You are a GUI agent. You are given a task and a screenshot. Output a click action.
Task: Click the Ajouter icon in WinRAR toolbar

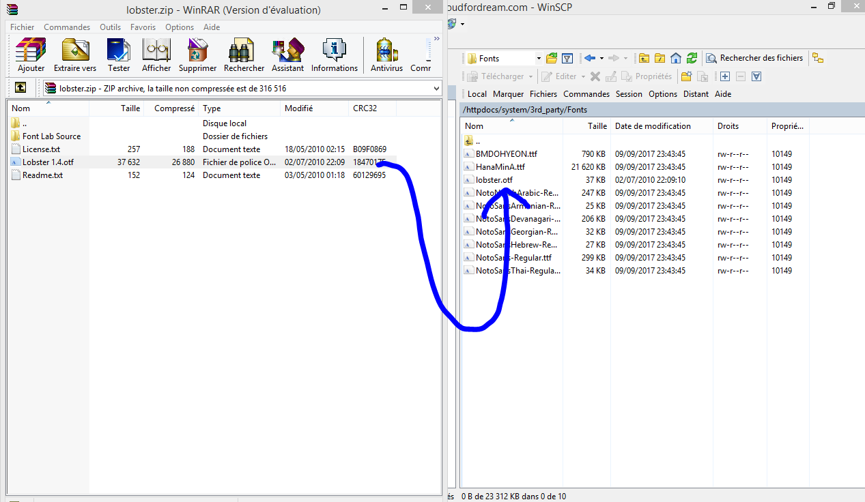(31, 50)
